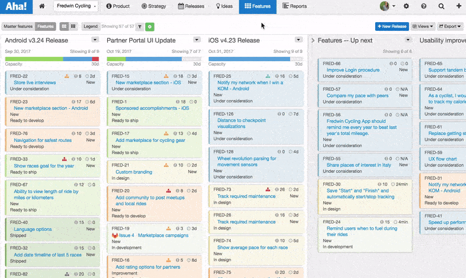Open the Ideas menu
Viewport: 466px width, 278px height.
pyautogui.click(x=224, y=6)
